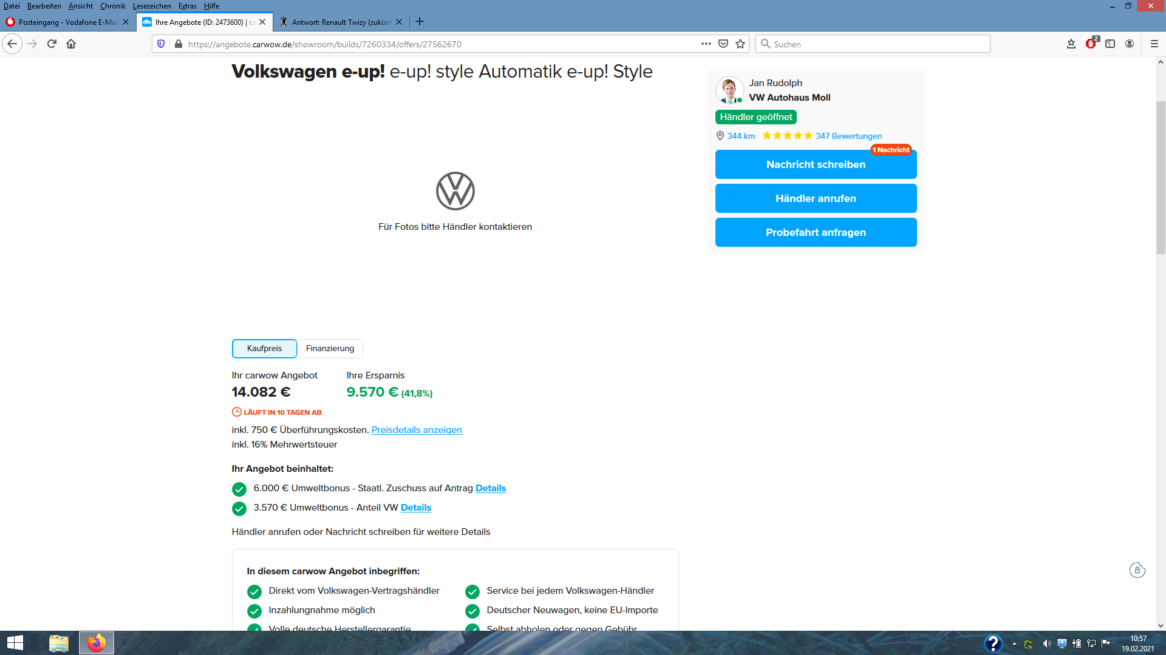1166x655 pixels.
Task: Switch to the Posteingang Vodafone E-Mail tab
Action: [67, 22]
